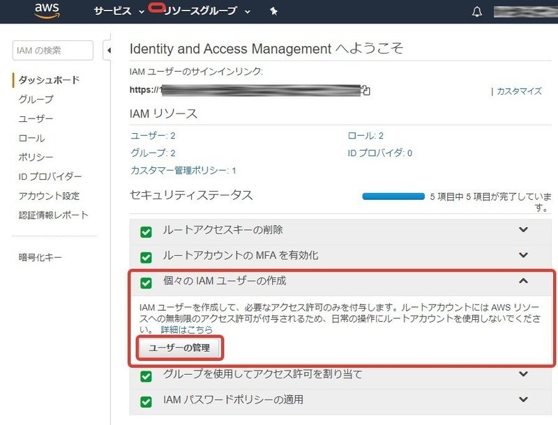The width and height of the screenshot is (558, 425).
Task: Click the AWS logo home icon
Action: pyautogui.click(x=47, y=10)
